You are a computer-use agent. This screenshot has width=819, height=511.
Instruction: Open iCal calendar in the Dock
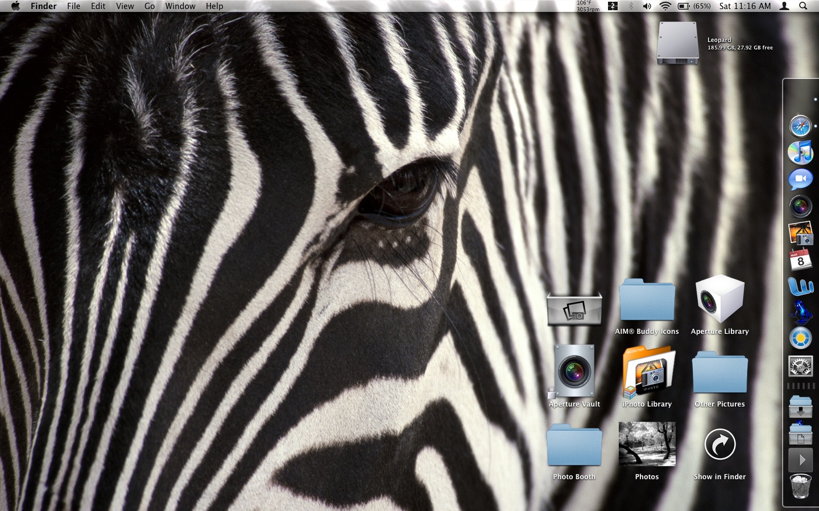(800, 259)
